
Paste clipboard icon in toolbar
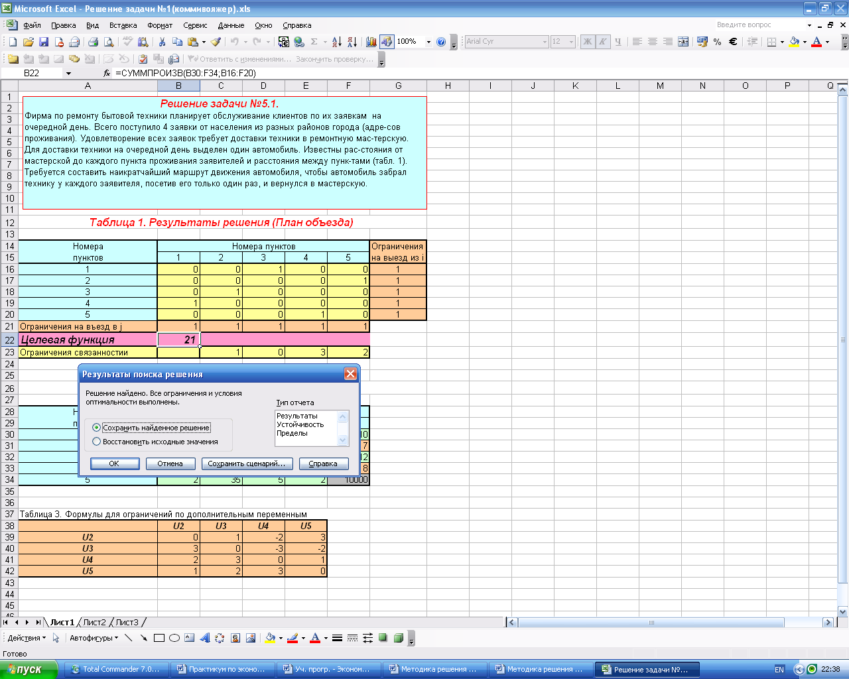coord(192,42)
